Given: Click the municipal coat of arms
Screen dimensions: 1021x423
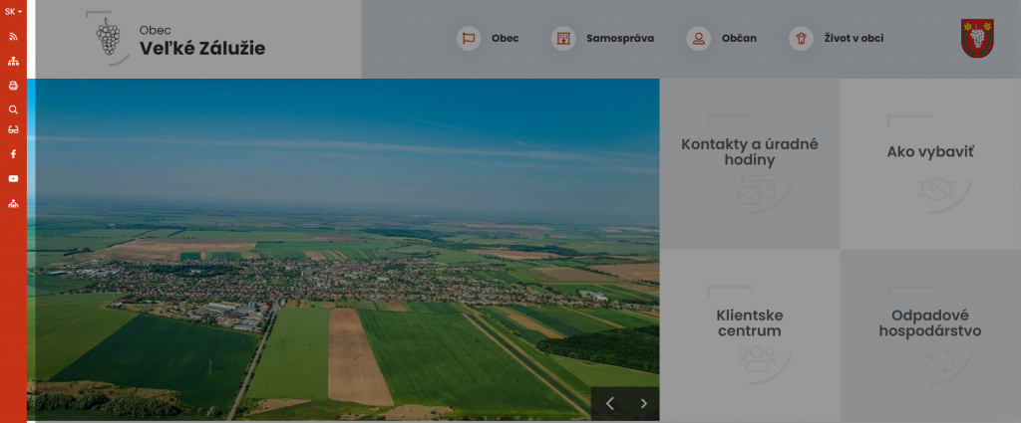Looking at the screenshot, I should (x=977, y=39).
